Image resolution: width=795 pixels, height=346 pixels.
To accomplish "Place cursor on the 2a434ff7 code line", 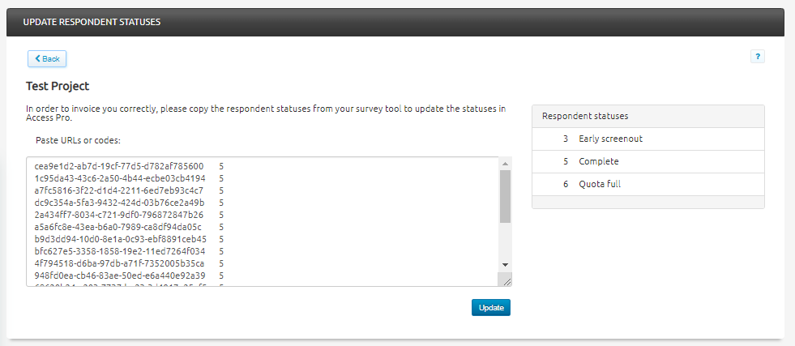I will coord(119,215).
